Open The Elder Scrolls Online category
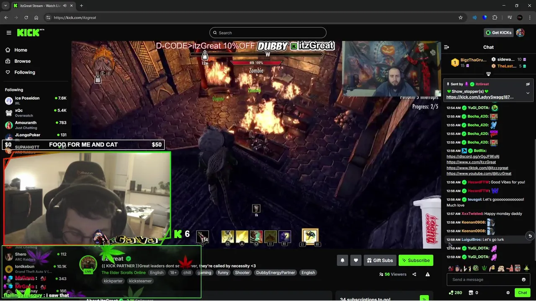The image size is (536, 301). 124,273
